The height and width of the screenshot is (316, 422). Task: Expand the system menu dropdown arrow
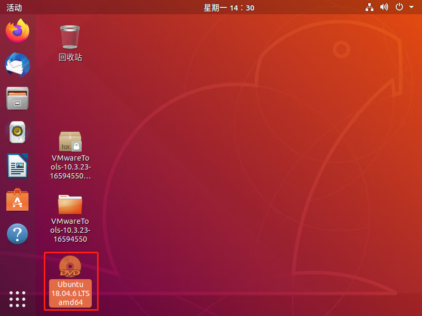click(x=411, y=7)
